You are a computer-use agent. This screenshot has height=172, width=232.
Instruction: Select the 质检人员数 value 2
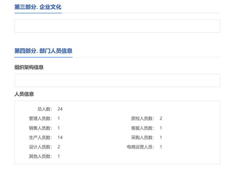pos(161,118)
